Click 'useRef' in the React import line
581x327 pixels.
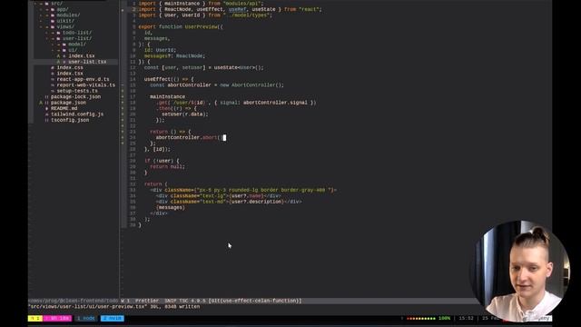(x=237, y=9)
